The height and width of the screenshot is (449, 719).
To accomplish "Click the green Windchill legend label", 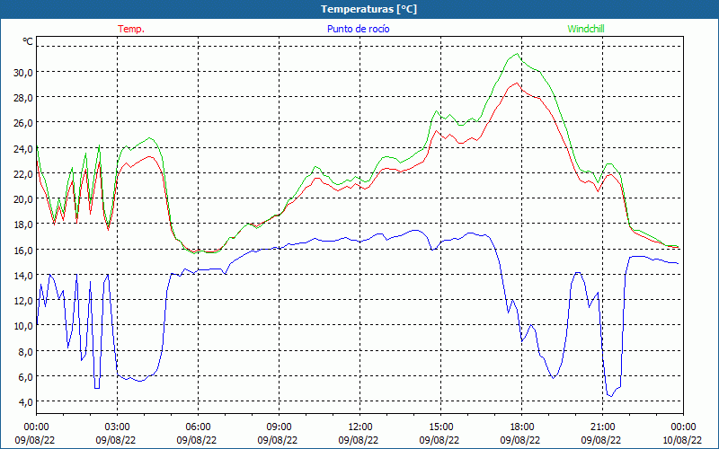I will click(x=586, y=29).
